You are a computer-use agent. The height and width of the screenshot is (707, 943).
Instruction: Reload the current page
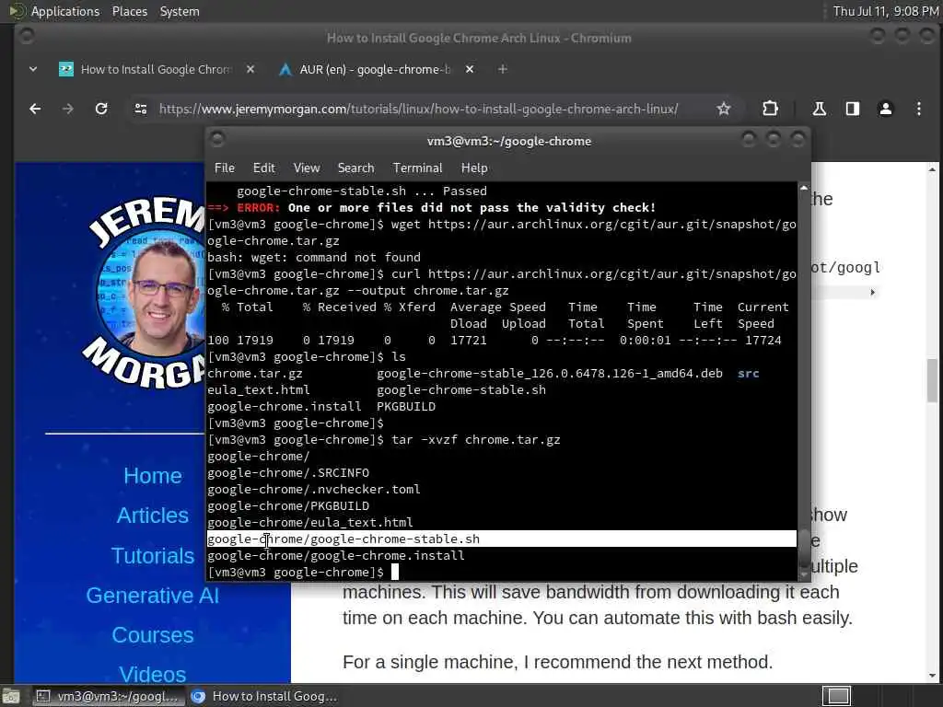[x=101, y=109]
